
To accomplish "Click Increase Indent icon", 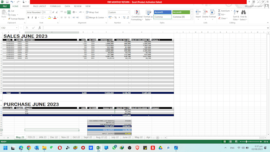I will point(78,17).
